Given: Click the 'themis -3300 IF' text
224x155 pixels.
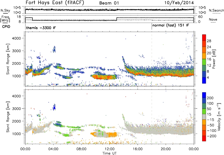Looking at the screenshot, I should pos(41,28).
